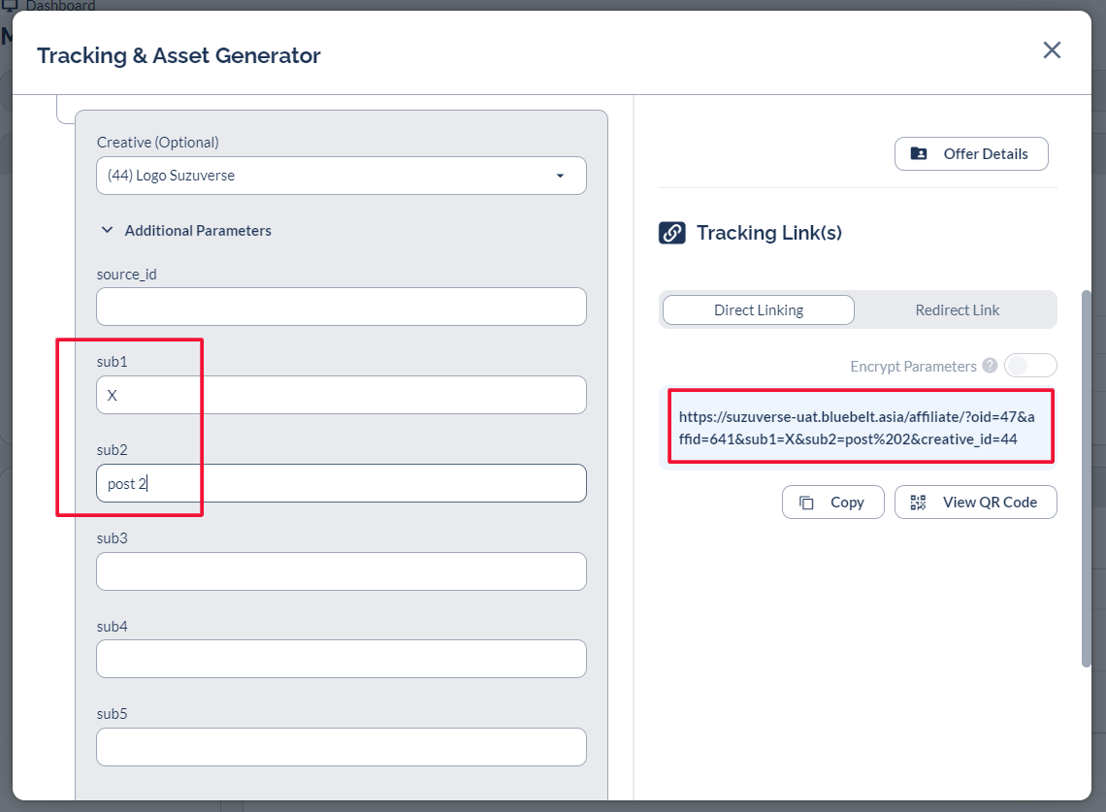Click the sub5 input field
The height and width of the screenshot is (812, 1106).
click(x=341, y=747)
